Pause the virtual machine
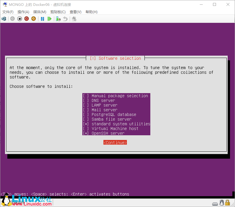 point(42,18)
